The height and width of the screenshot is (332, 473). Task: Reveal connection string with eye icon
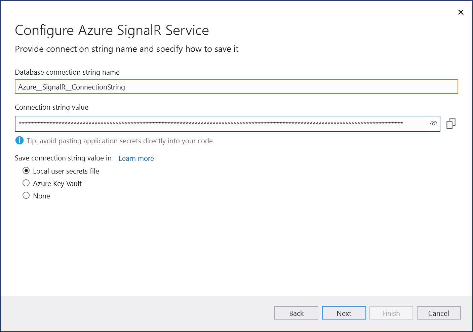coord(434,123)
